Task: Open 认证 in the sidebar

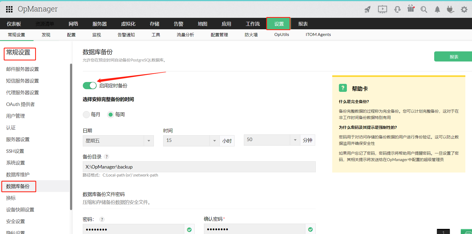Action: 11,128
